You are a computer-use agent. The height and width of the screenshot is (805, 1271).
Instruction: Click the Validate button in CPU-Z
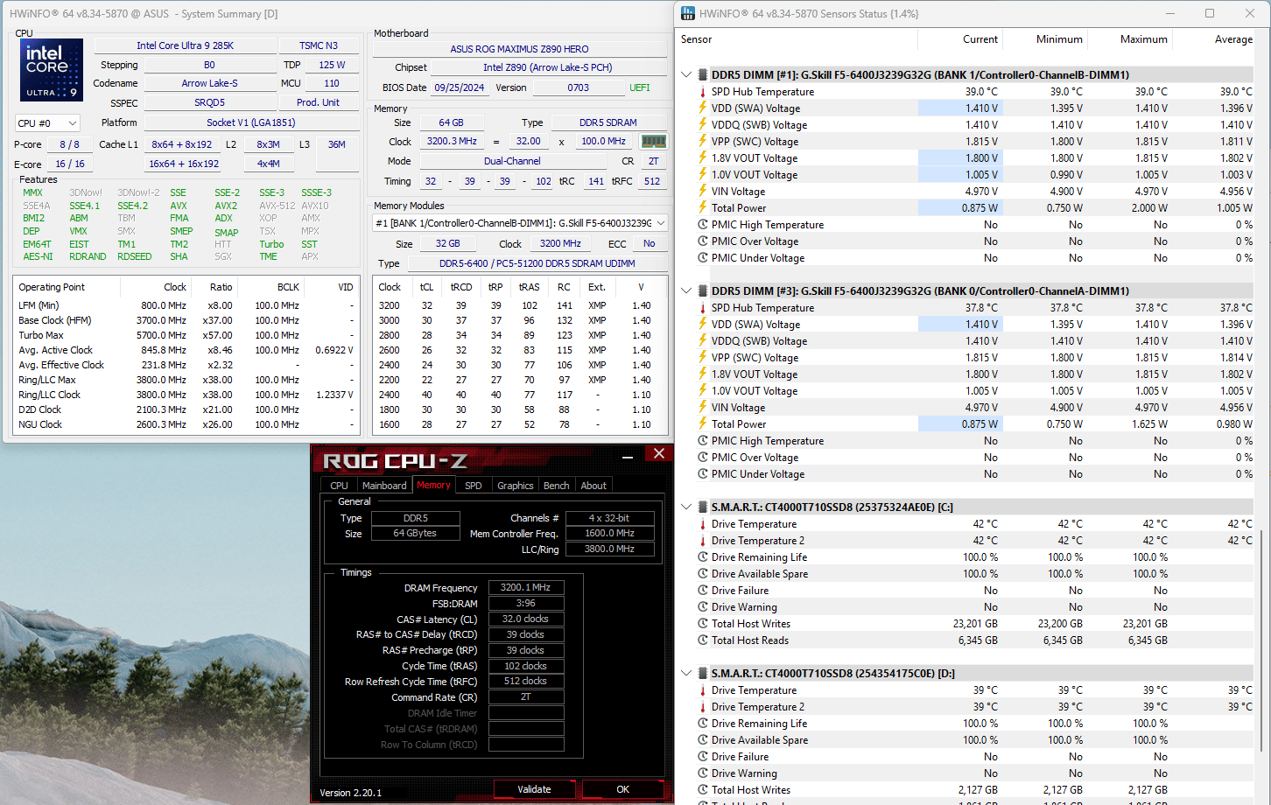tap(534, 789)
